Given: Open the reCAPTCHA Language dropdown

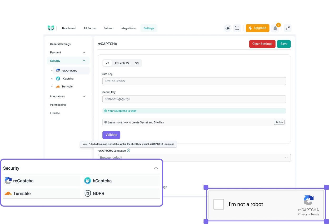Looking at the screenshot, I should pos(194,158).
